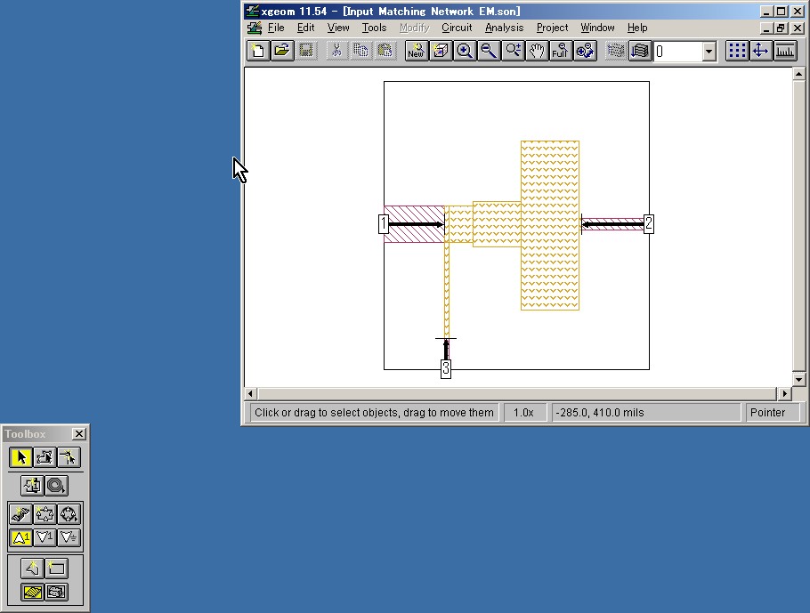This screenshot has width=810, height=613.
Task: Restore the inner document window
Action: pos(782,28)
